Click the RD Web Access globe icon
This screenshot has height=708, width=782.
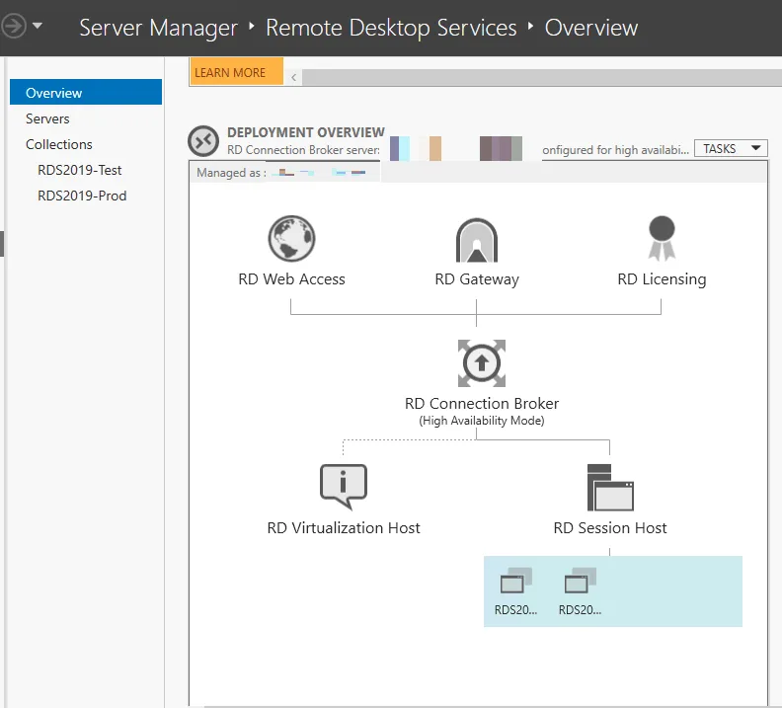click(291, 239)
